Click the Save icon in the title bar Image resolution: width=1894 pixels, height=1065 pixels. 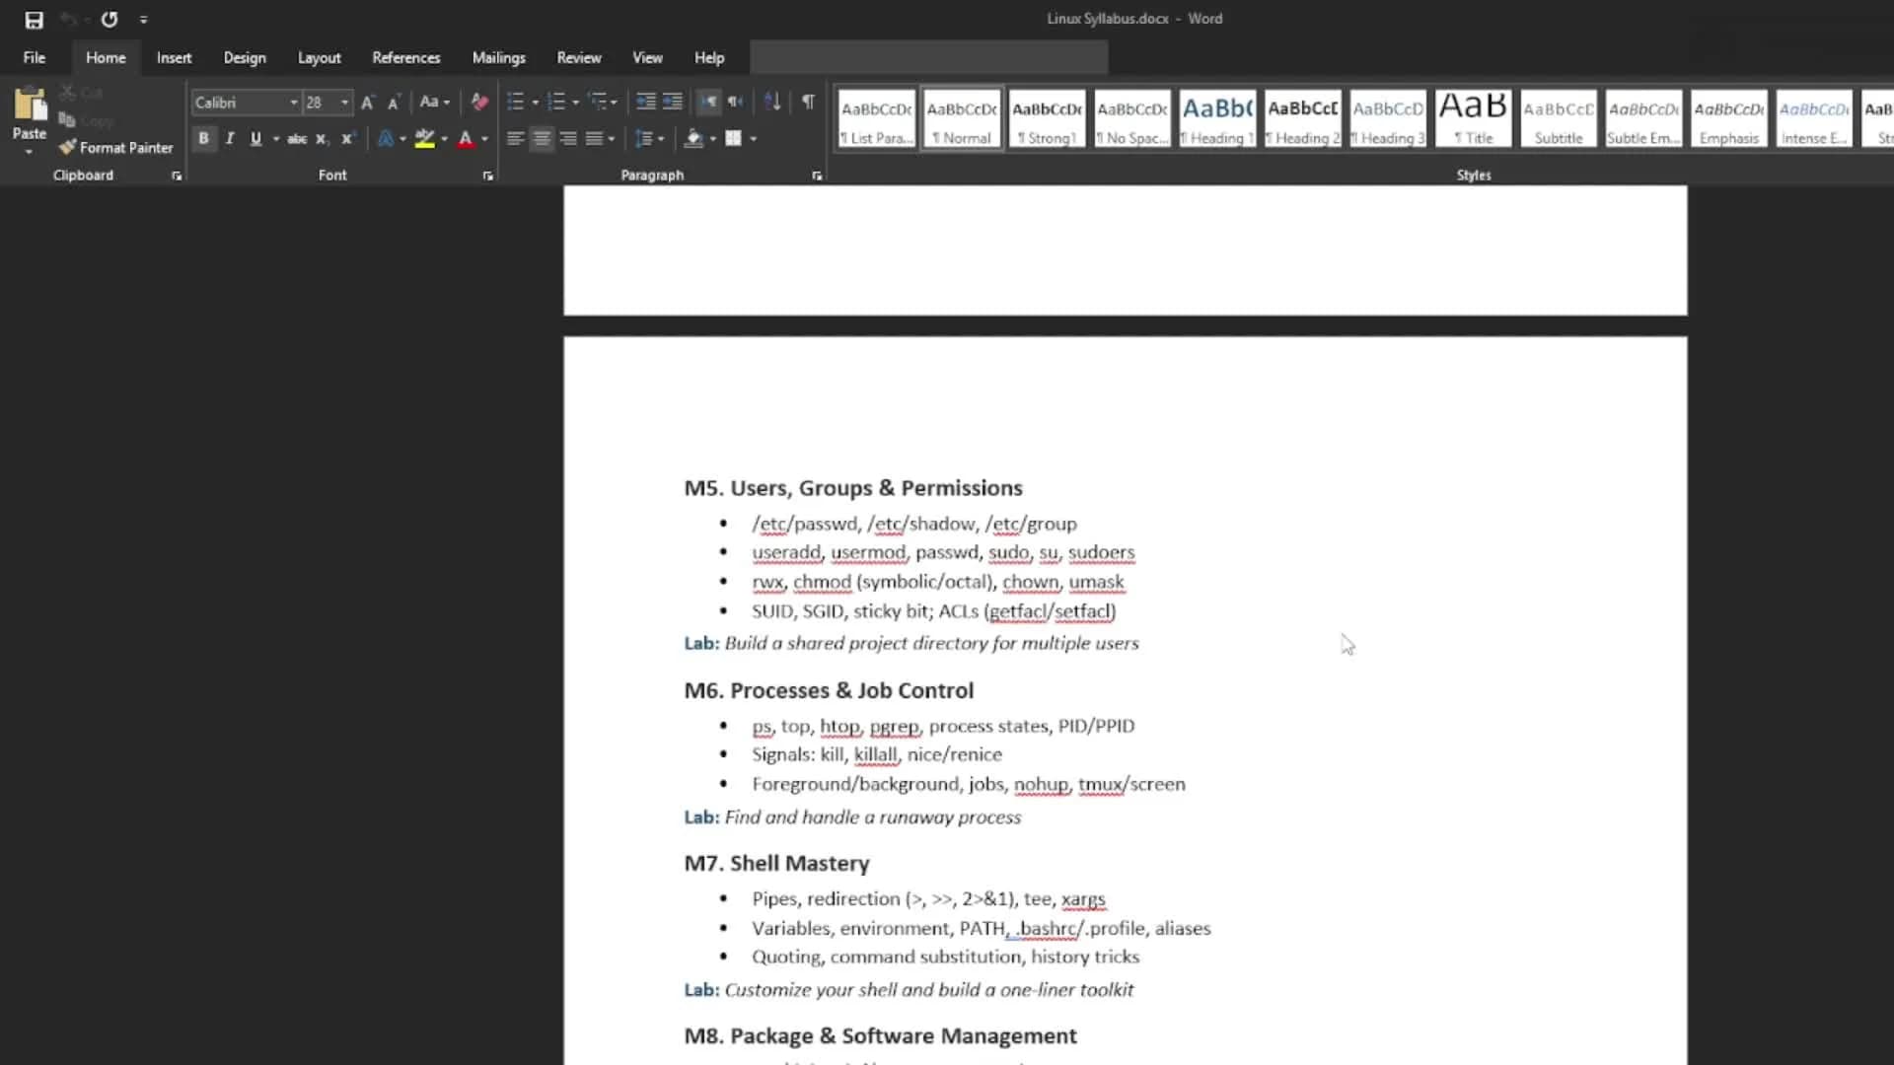click(x=34, y=19)
